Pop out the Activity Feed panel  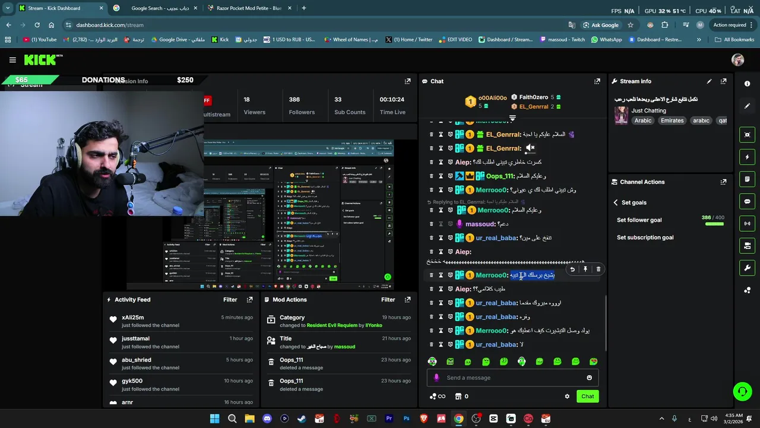click(x=250, y=300)
